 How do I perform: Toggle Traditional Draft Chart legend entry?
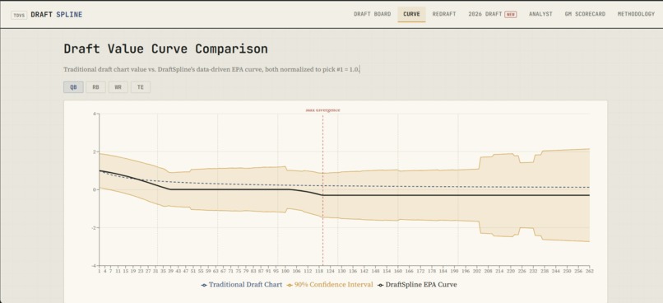242,285
